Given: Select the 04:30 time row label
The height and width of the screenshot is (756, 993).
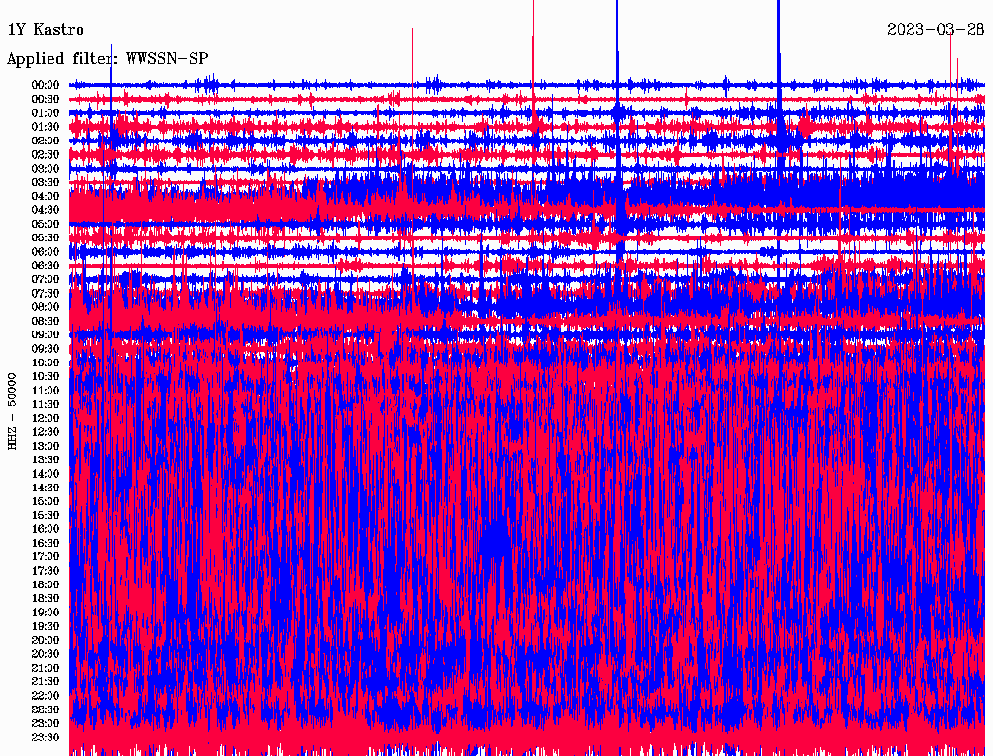Looking at the screenshot, I should tap(47, 210).
